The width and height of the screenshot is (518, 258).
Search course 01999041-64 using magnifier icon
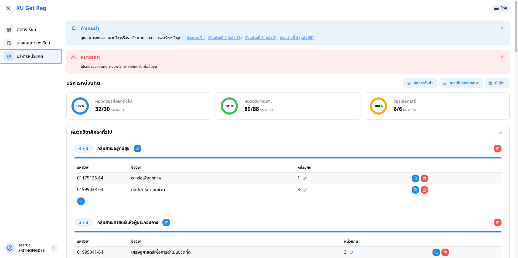point(436,252)
